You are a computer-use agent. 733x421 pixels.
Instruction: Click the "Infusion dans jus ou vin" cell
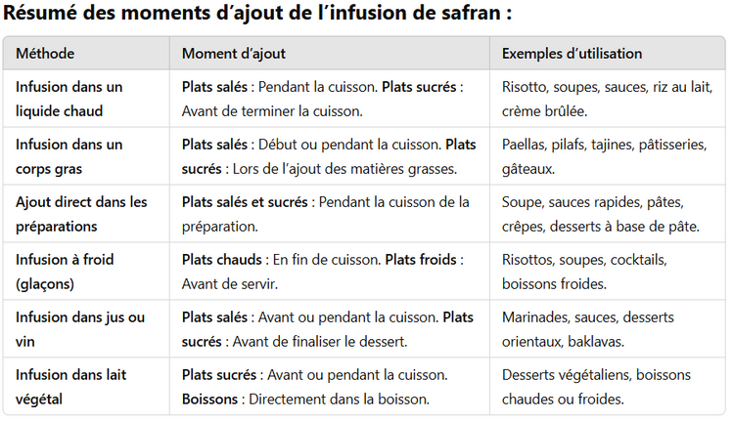[x=79, y=329]
